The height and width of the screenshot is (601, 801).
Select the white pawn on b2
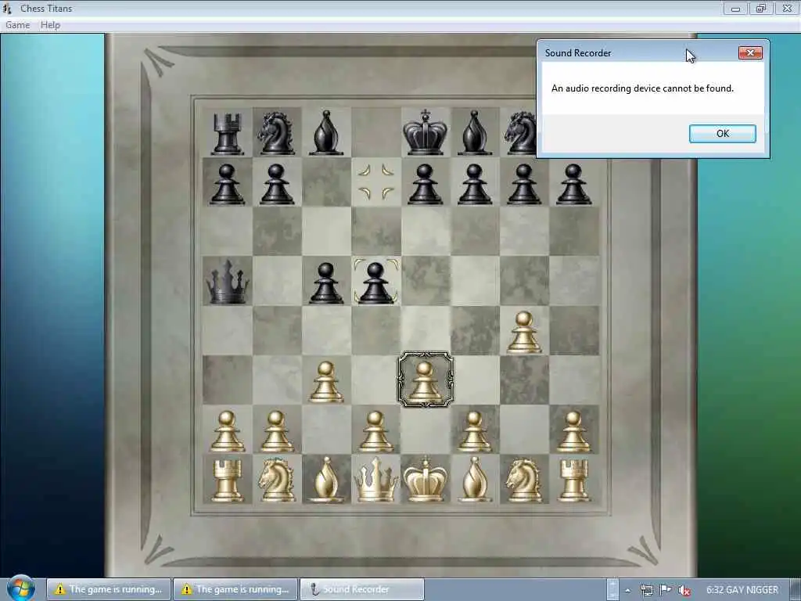click(276, 432)
